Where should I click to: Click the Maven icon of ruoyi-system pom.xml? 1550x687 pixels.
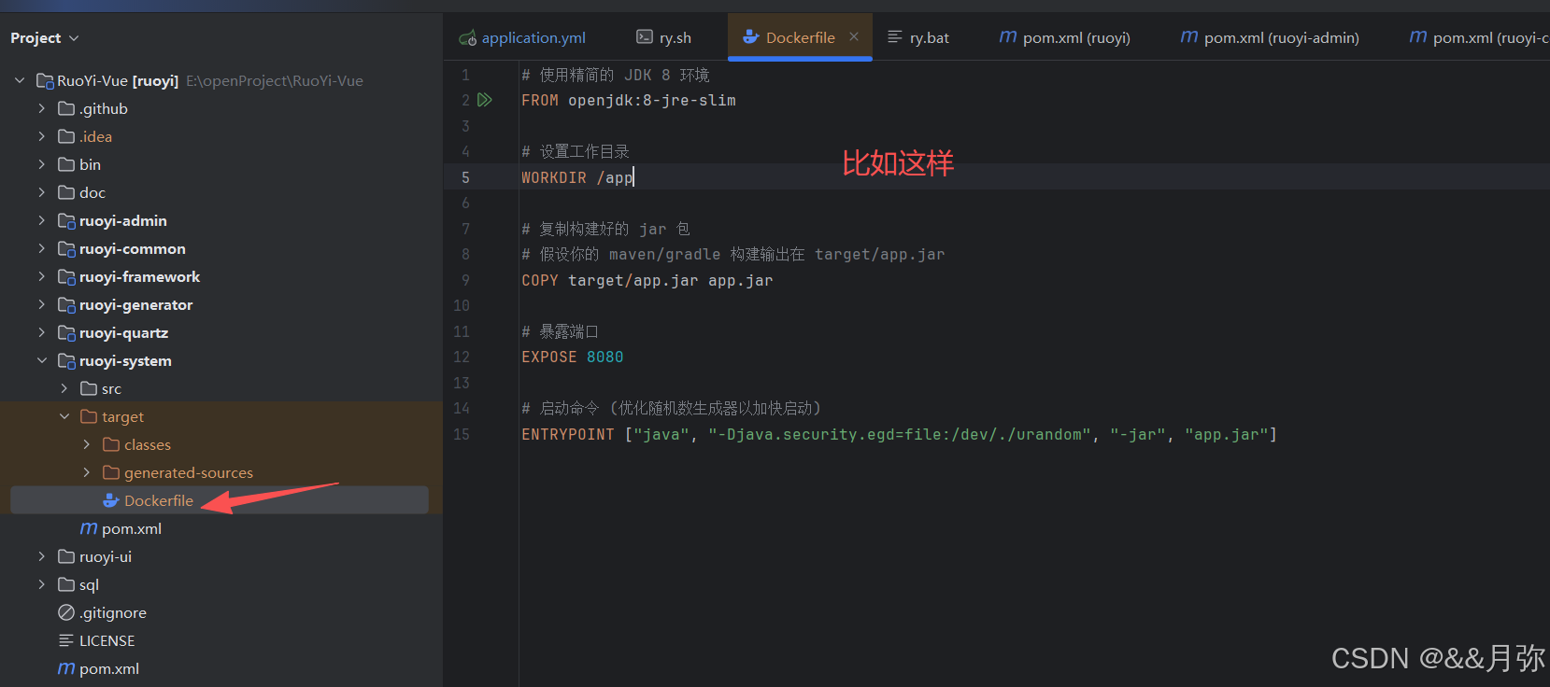click(x=89, y=528)
